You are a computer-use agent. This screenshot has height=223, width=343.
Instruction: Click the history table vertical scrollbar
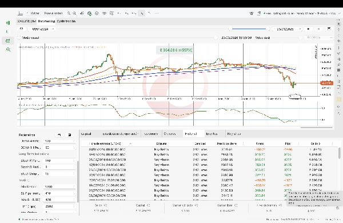coord(340,153)
